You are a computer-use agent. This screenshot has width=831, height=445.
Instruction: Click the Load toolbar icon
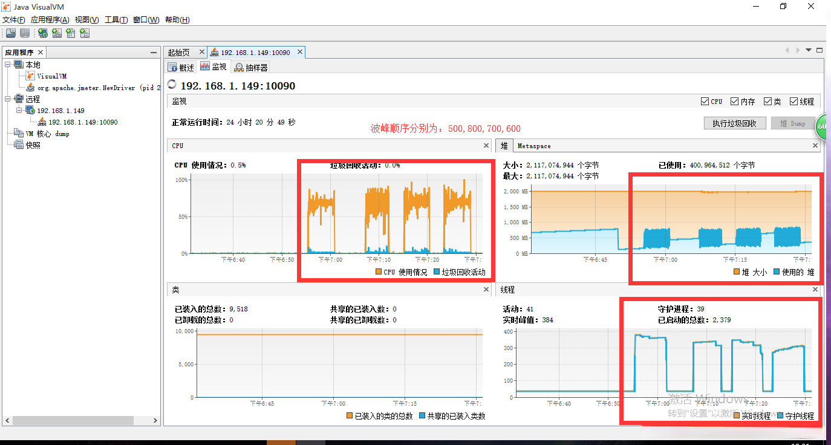point(11,34)
